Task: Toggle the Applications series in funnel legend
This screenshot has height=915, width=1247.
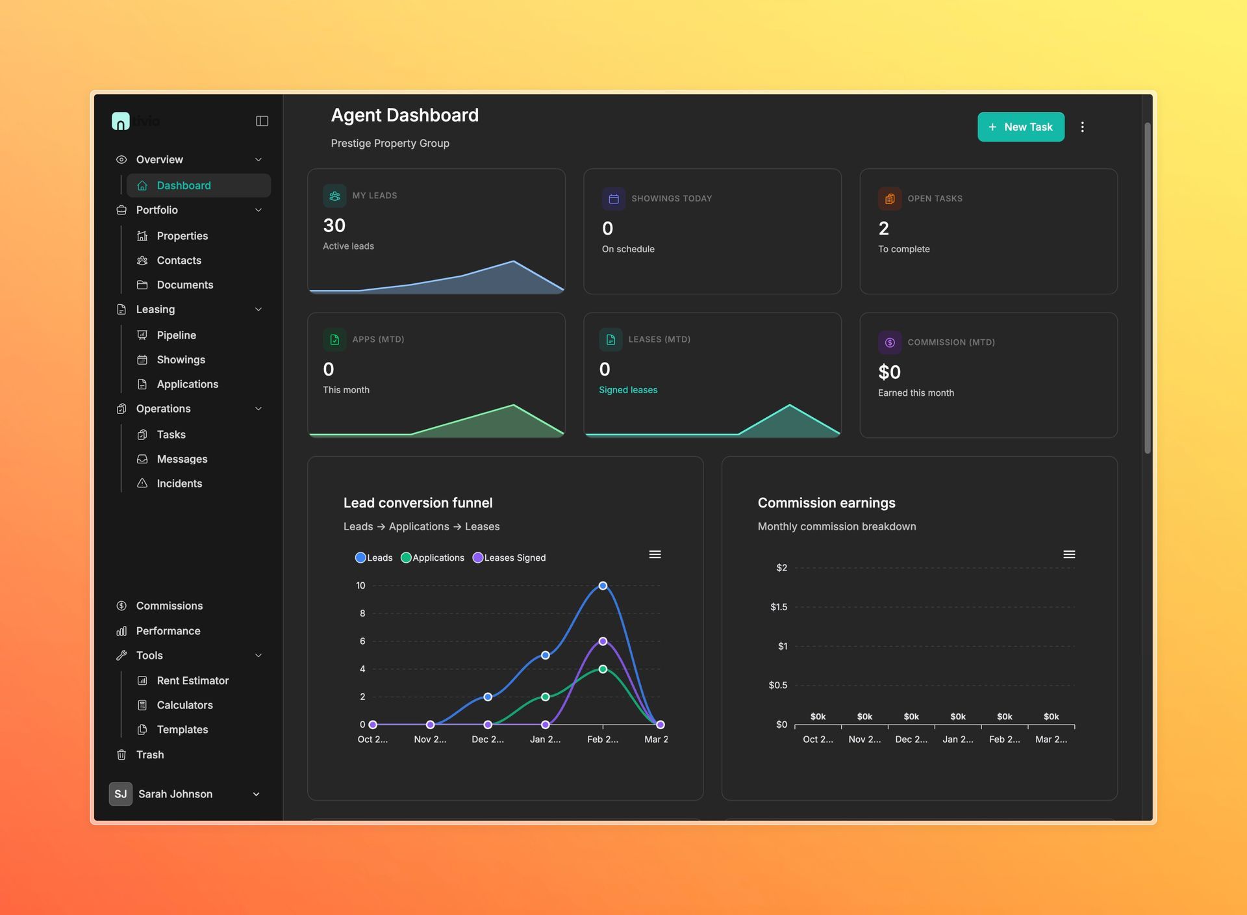Action: pyautogui.click(x=433, y=558)
